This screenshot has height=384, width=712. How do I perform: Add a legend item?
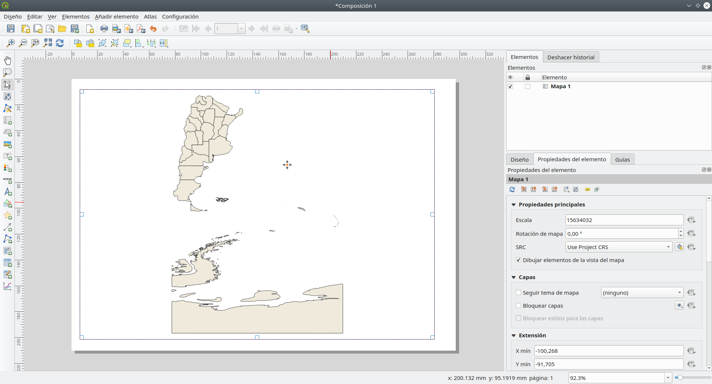[7, 168]
